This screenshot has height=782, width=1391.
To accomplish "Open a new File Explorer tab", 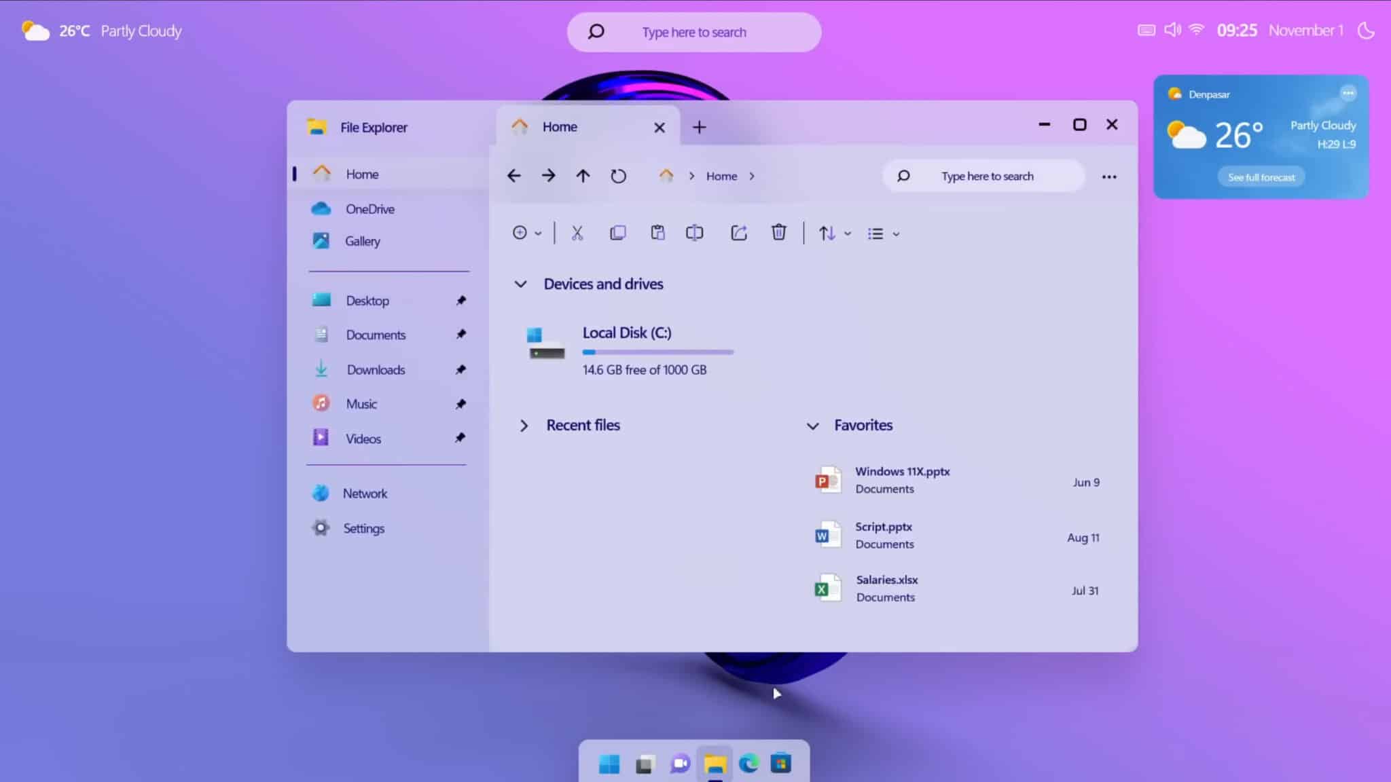I will 699,127.
